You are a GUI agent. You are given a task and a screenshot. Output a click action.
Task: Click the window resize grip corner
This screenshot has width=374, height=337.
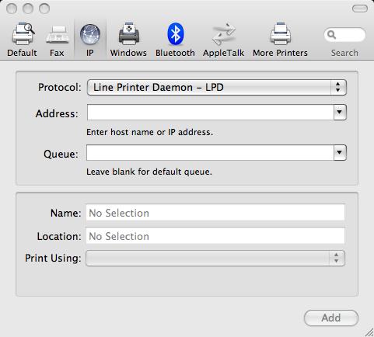[x=369, y=332]
